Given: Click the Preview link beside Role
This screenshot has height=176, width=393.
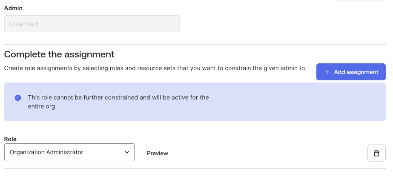Looking at the screenshot, I should coord(158,153).
